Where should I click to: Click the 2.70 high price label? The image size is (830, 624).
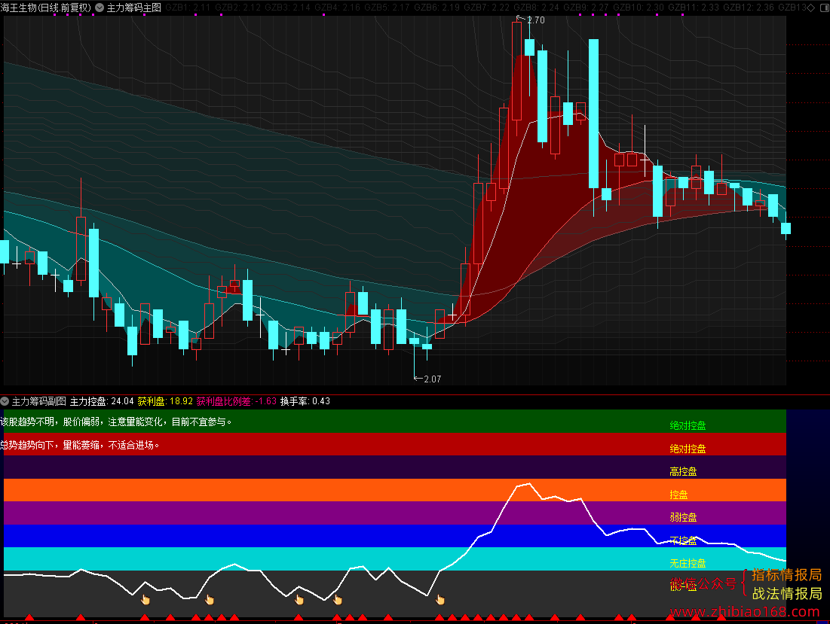click(536, 20)
